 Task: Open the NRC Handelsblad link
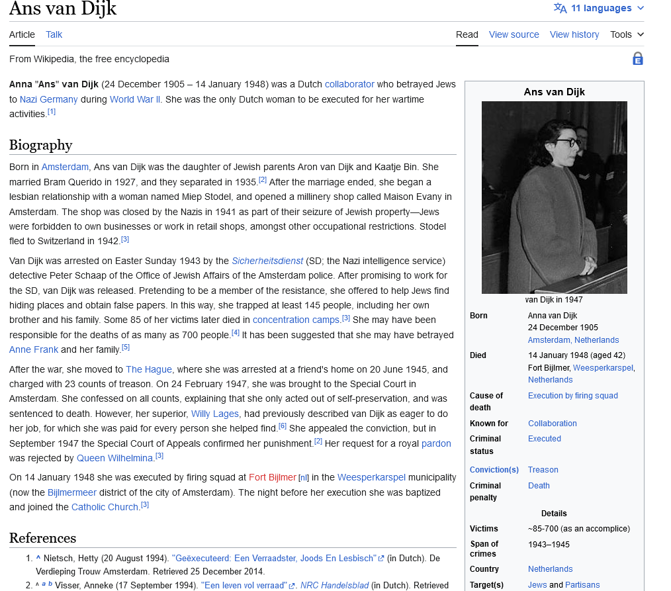point(334,586)
